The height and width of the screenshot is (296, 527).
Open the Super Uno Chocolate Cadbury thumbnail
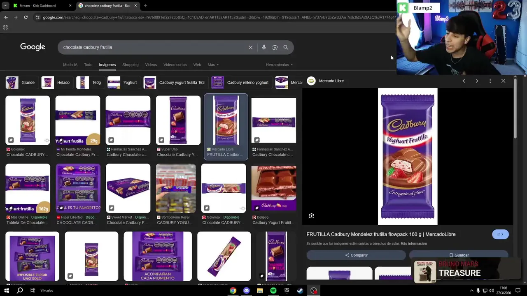(178, 120)
